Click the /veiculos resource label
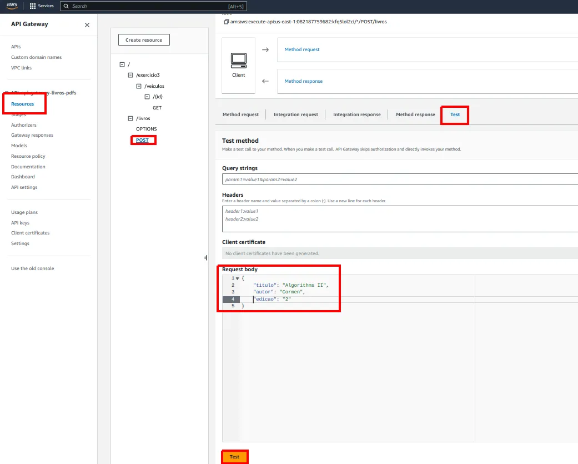This screenshot has height=464, width=578. [x=154, y=86]
